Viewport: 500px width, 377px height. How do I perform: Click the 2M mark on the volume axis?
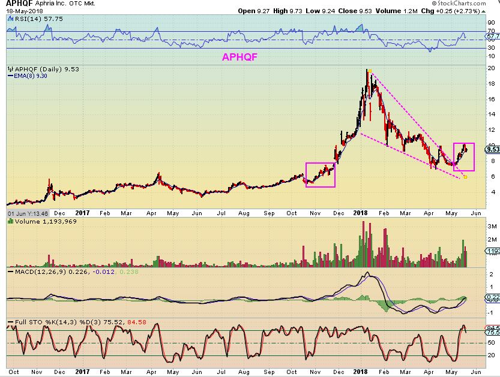[492, 240]
